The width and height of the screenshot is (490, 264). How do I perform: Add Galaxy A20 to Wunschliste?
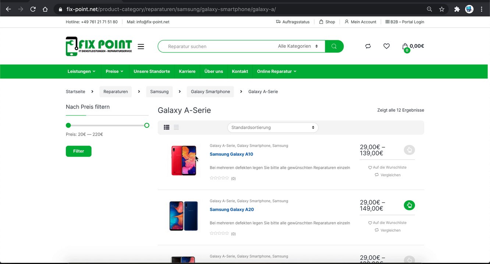387,223
